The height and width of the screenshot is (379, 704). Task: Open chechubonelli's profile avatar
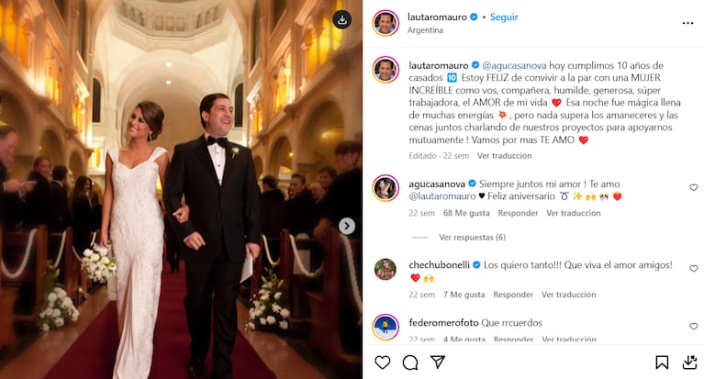[x=386, y=269]
